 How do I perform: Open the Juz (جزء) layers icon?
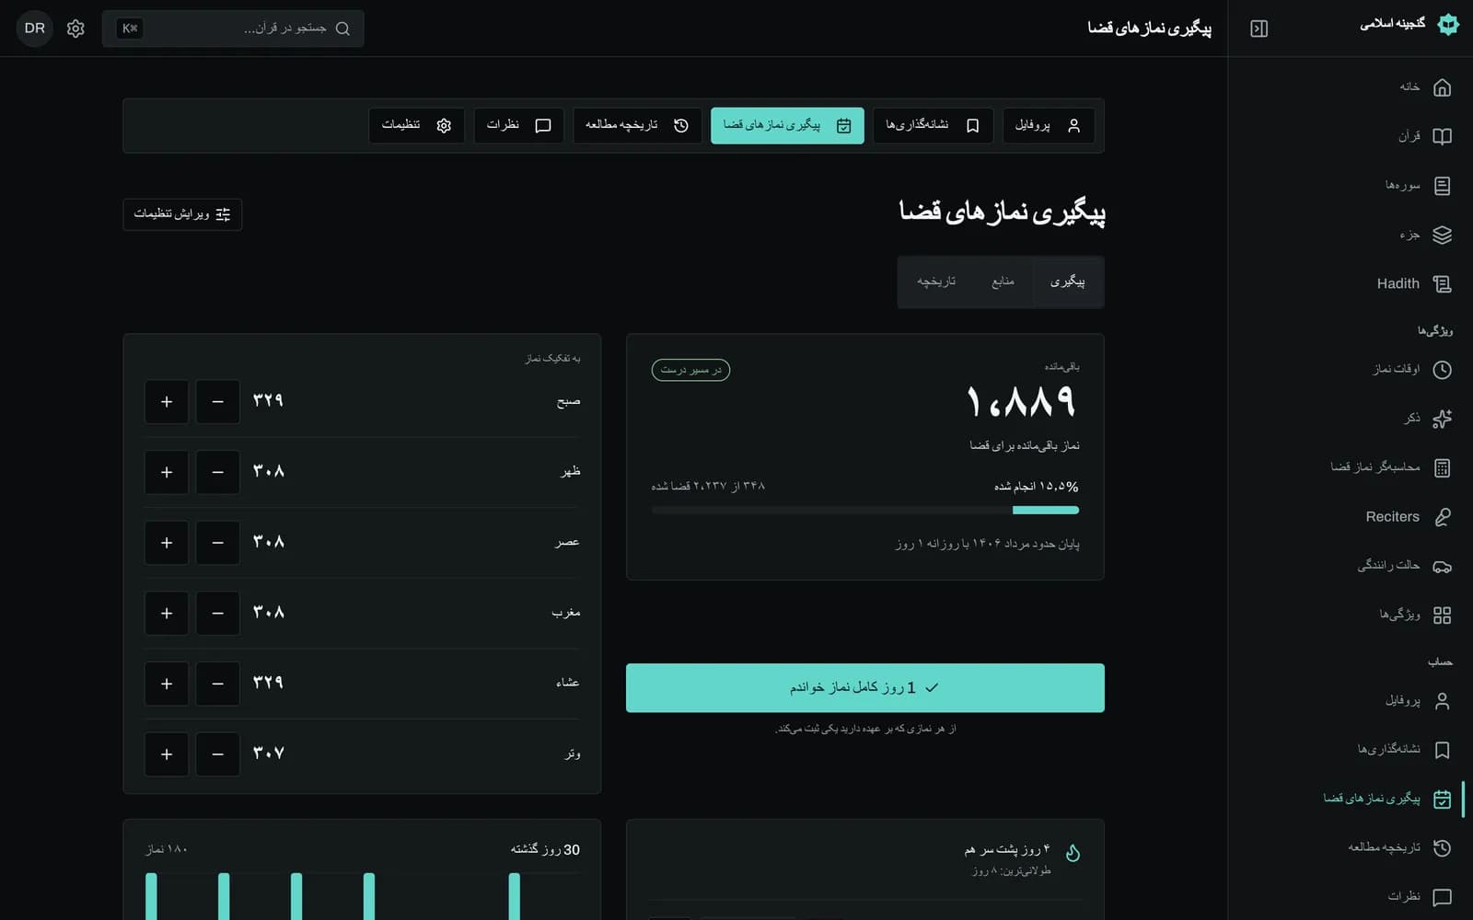pos(1442,235)
